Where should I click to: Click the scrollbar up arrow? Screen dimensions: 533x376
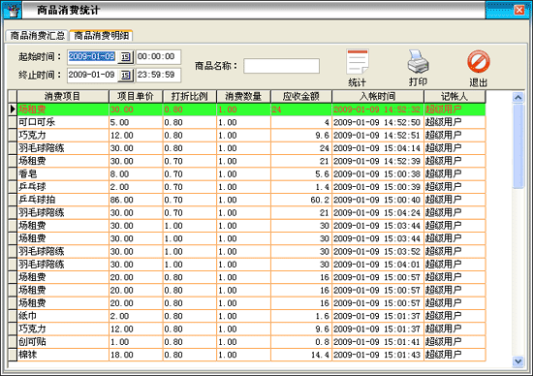tap(518, 98)
